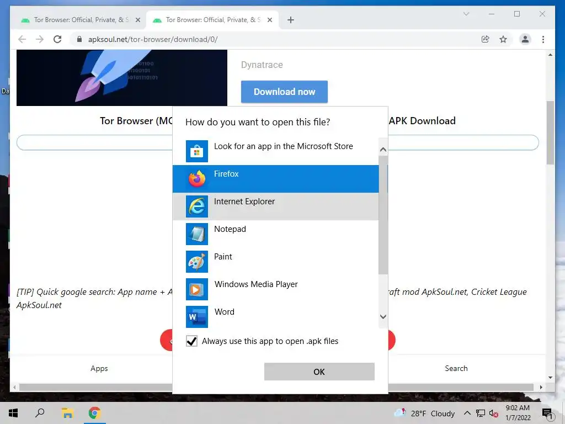Open the notification center icon

pos(547,413)
